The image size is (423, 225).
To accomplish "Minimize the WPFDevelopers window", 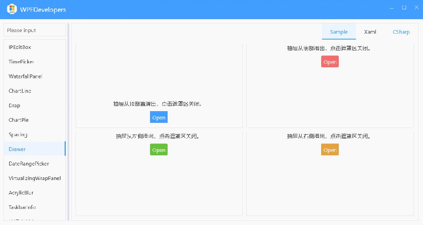I will [x=391, y=8].
